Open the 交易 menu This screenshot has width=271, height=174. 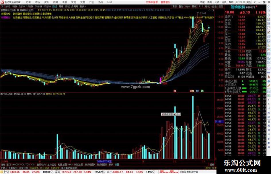click(83, 2)
